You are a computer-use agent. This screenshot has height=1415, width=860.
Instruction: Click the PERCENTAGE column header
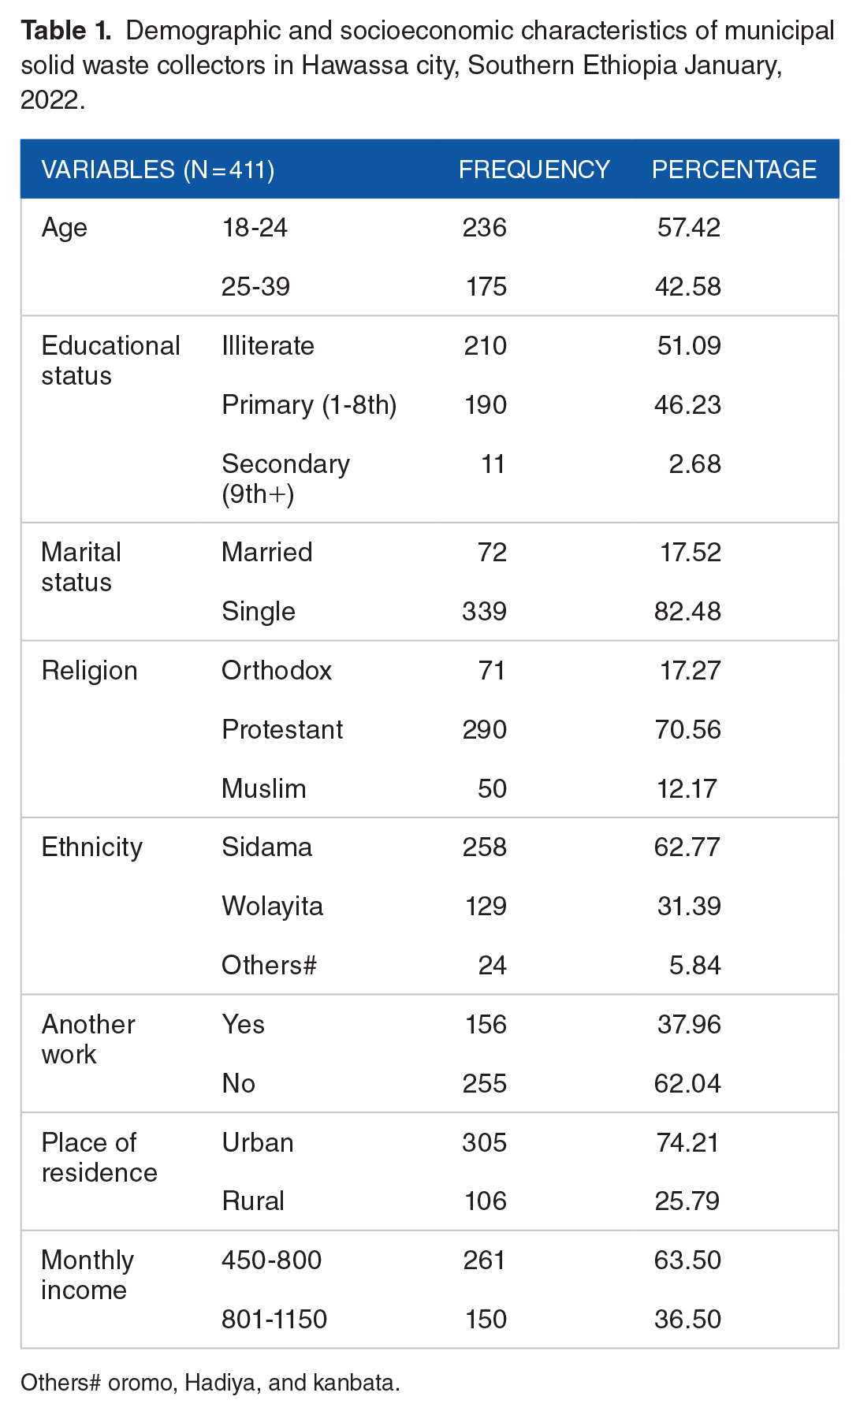[733, 169]
